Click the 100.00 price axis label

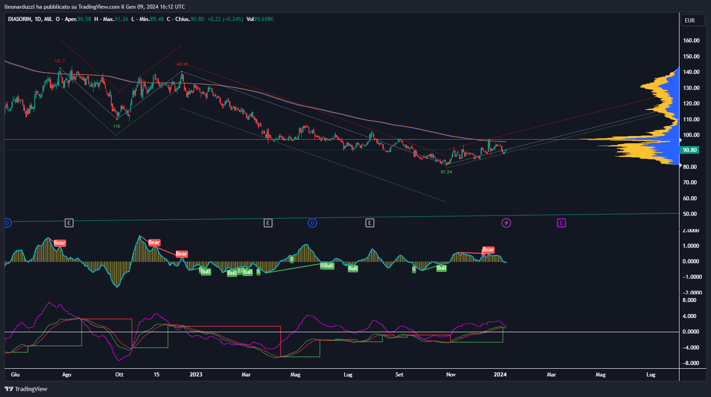(691, 135)
